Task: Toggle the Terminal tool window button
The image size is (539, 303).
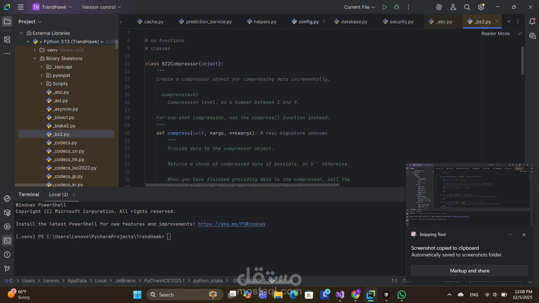Action: click(7, 241)
